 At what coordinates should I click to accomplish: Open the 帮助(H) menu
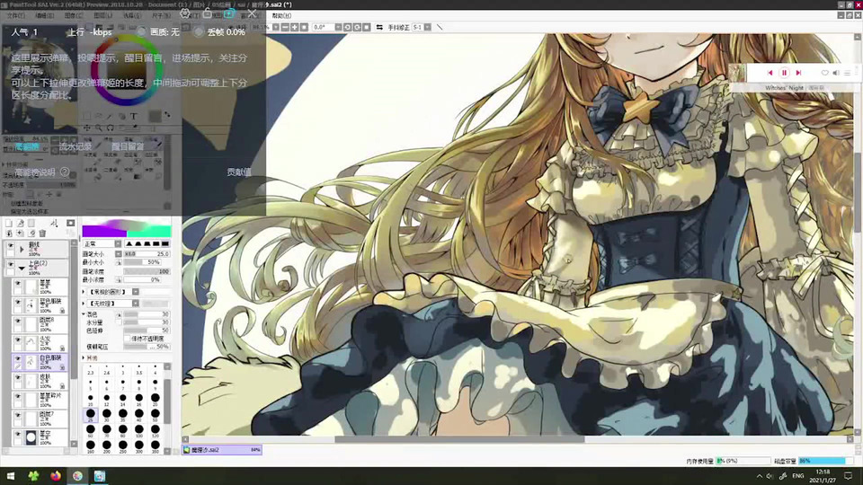pyautogui.click(x=280, y=15)
